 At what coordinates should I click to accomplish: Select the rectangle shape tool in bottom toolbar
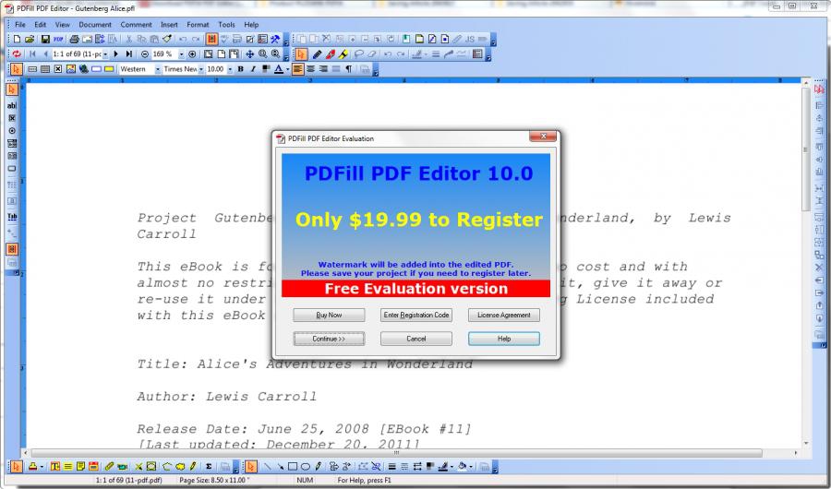[293, 466]
